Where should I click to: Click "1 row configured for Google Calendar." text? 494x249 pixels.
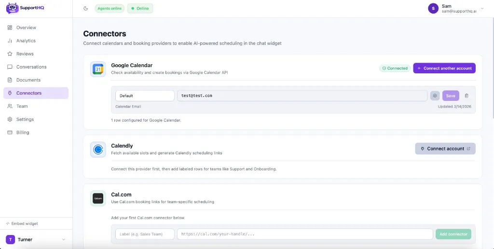click(146, 120)
